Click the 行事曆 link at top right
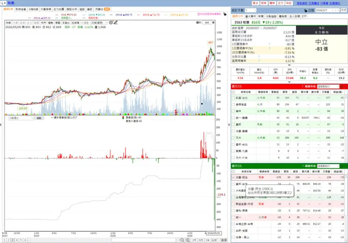 click(x=324, y=3)
